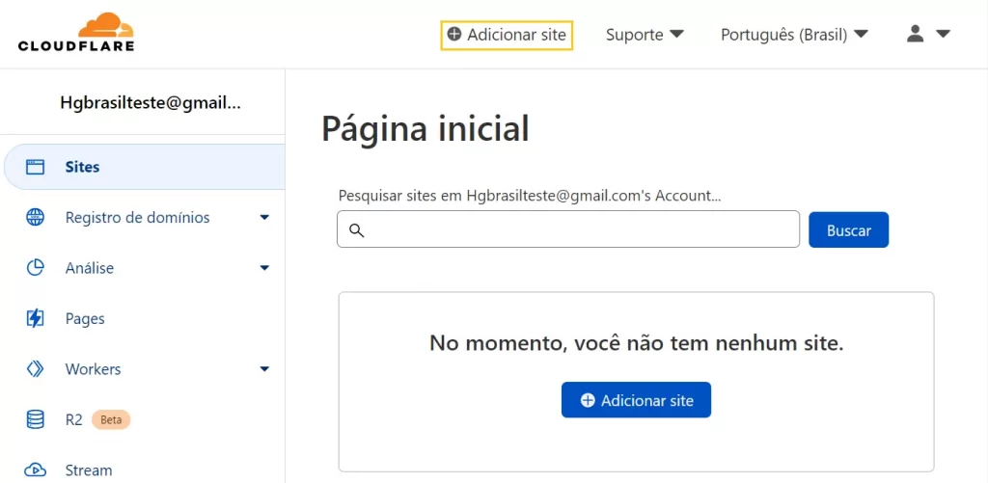Screen dimensions: 988x483
Task: Expand the Registro de domínios submenu arrow
Action: point(264,218)
